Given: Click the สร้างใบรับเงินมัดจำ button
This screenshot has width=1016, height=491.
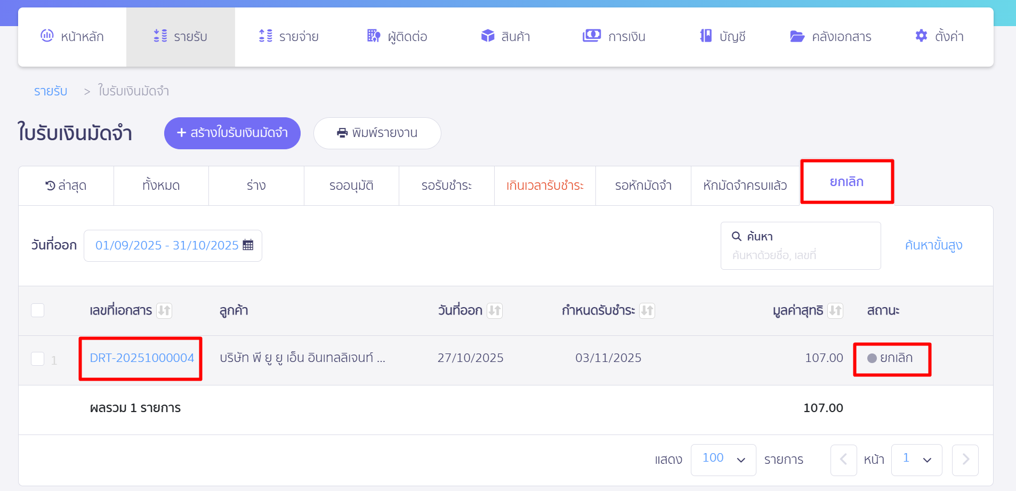Looking at the screenshot, I should (x=232, y=133).
